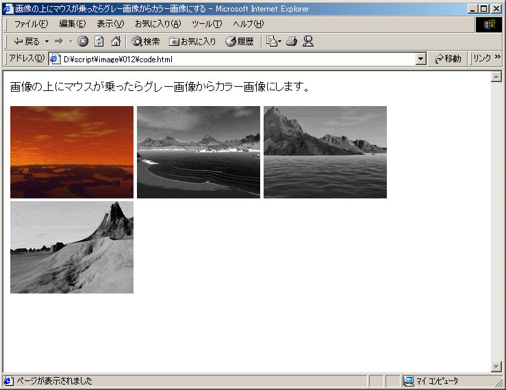Open the ツール(T) menu

[207, 23]
